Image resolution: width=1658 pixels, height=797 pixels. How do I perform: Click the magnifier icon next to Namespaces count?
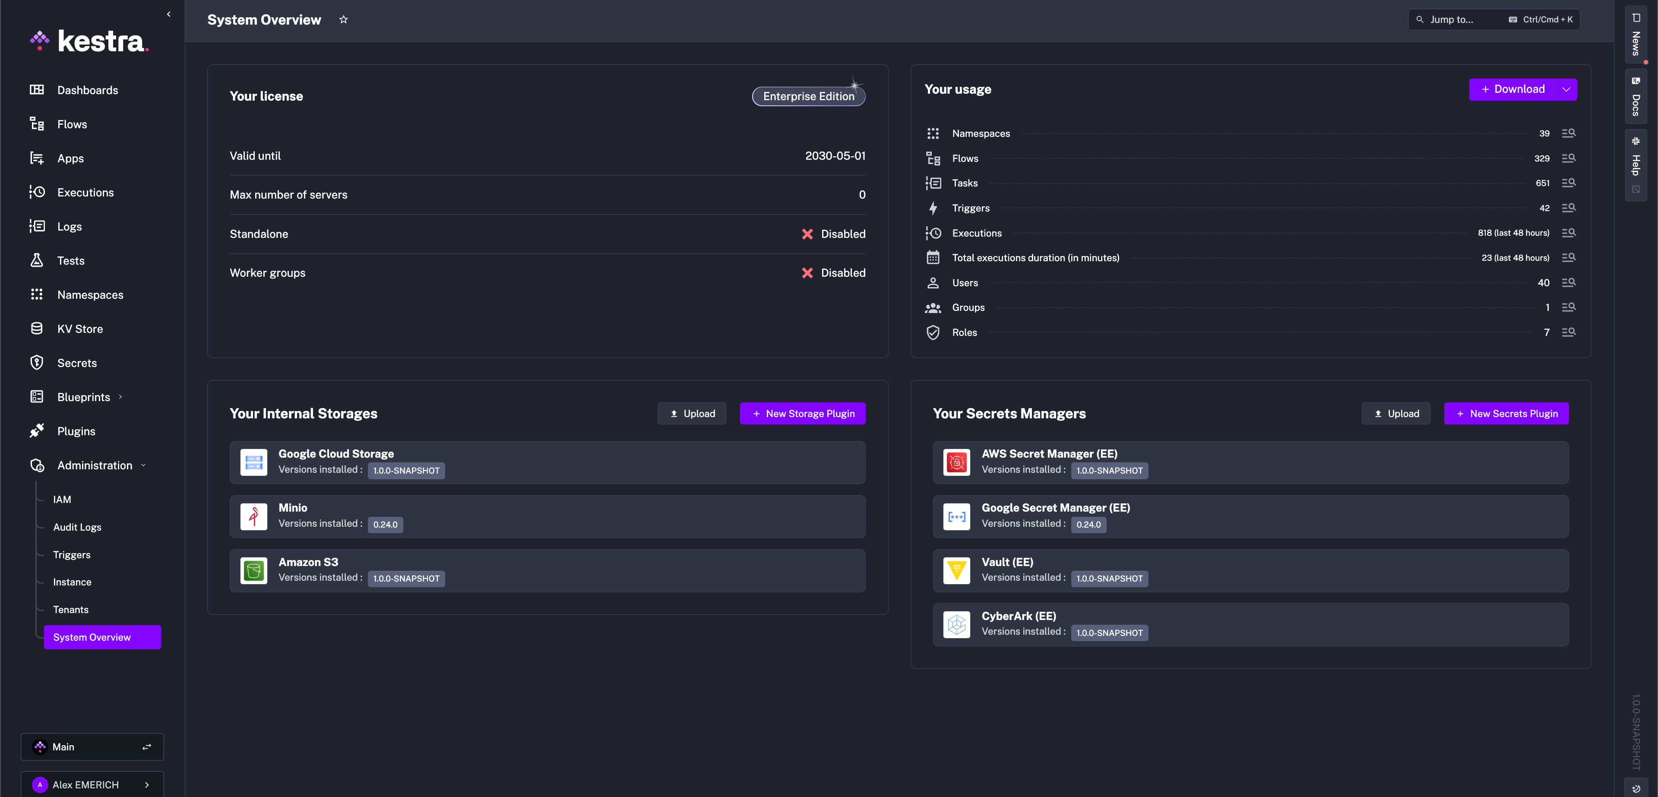[x=1569, y=133]
